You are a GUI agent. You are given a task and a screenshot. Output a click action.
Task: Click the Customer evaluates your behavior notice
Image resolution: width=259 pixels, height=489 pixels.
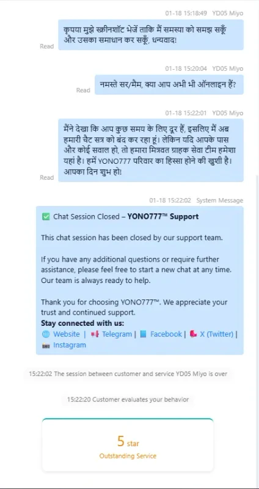128,400
